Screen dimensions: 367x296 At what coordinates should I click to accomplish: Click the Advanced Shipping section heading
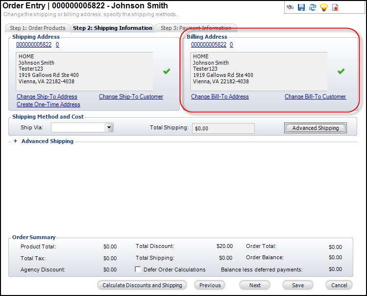pos(48,141)
